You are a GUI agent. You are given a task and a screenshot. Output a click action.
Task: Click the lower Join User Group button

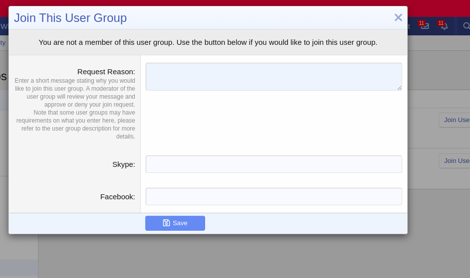point(455,161)
